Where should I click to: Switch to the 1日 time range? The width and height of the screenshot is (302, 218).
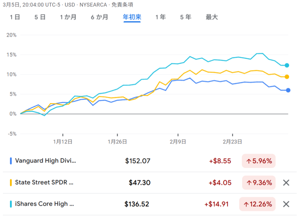click(x=15, y=17)
